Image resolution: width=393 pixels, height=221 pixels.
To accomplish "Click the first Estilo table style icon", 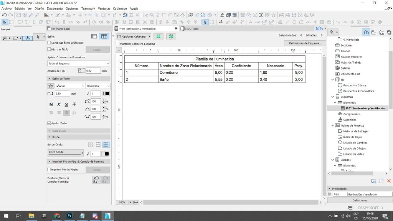I will coord(94,36).
